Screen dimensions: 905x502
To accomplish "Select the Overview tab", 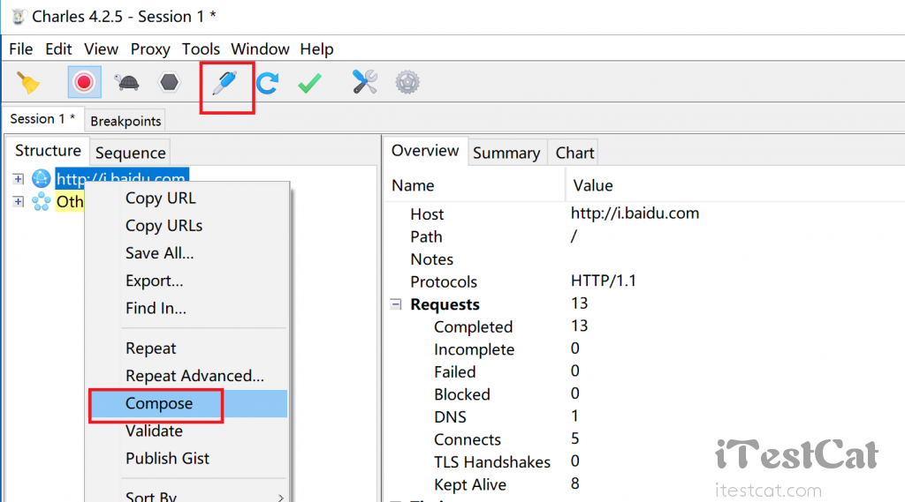I will coord(425,151).
